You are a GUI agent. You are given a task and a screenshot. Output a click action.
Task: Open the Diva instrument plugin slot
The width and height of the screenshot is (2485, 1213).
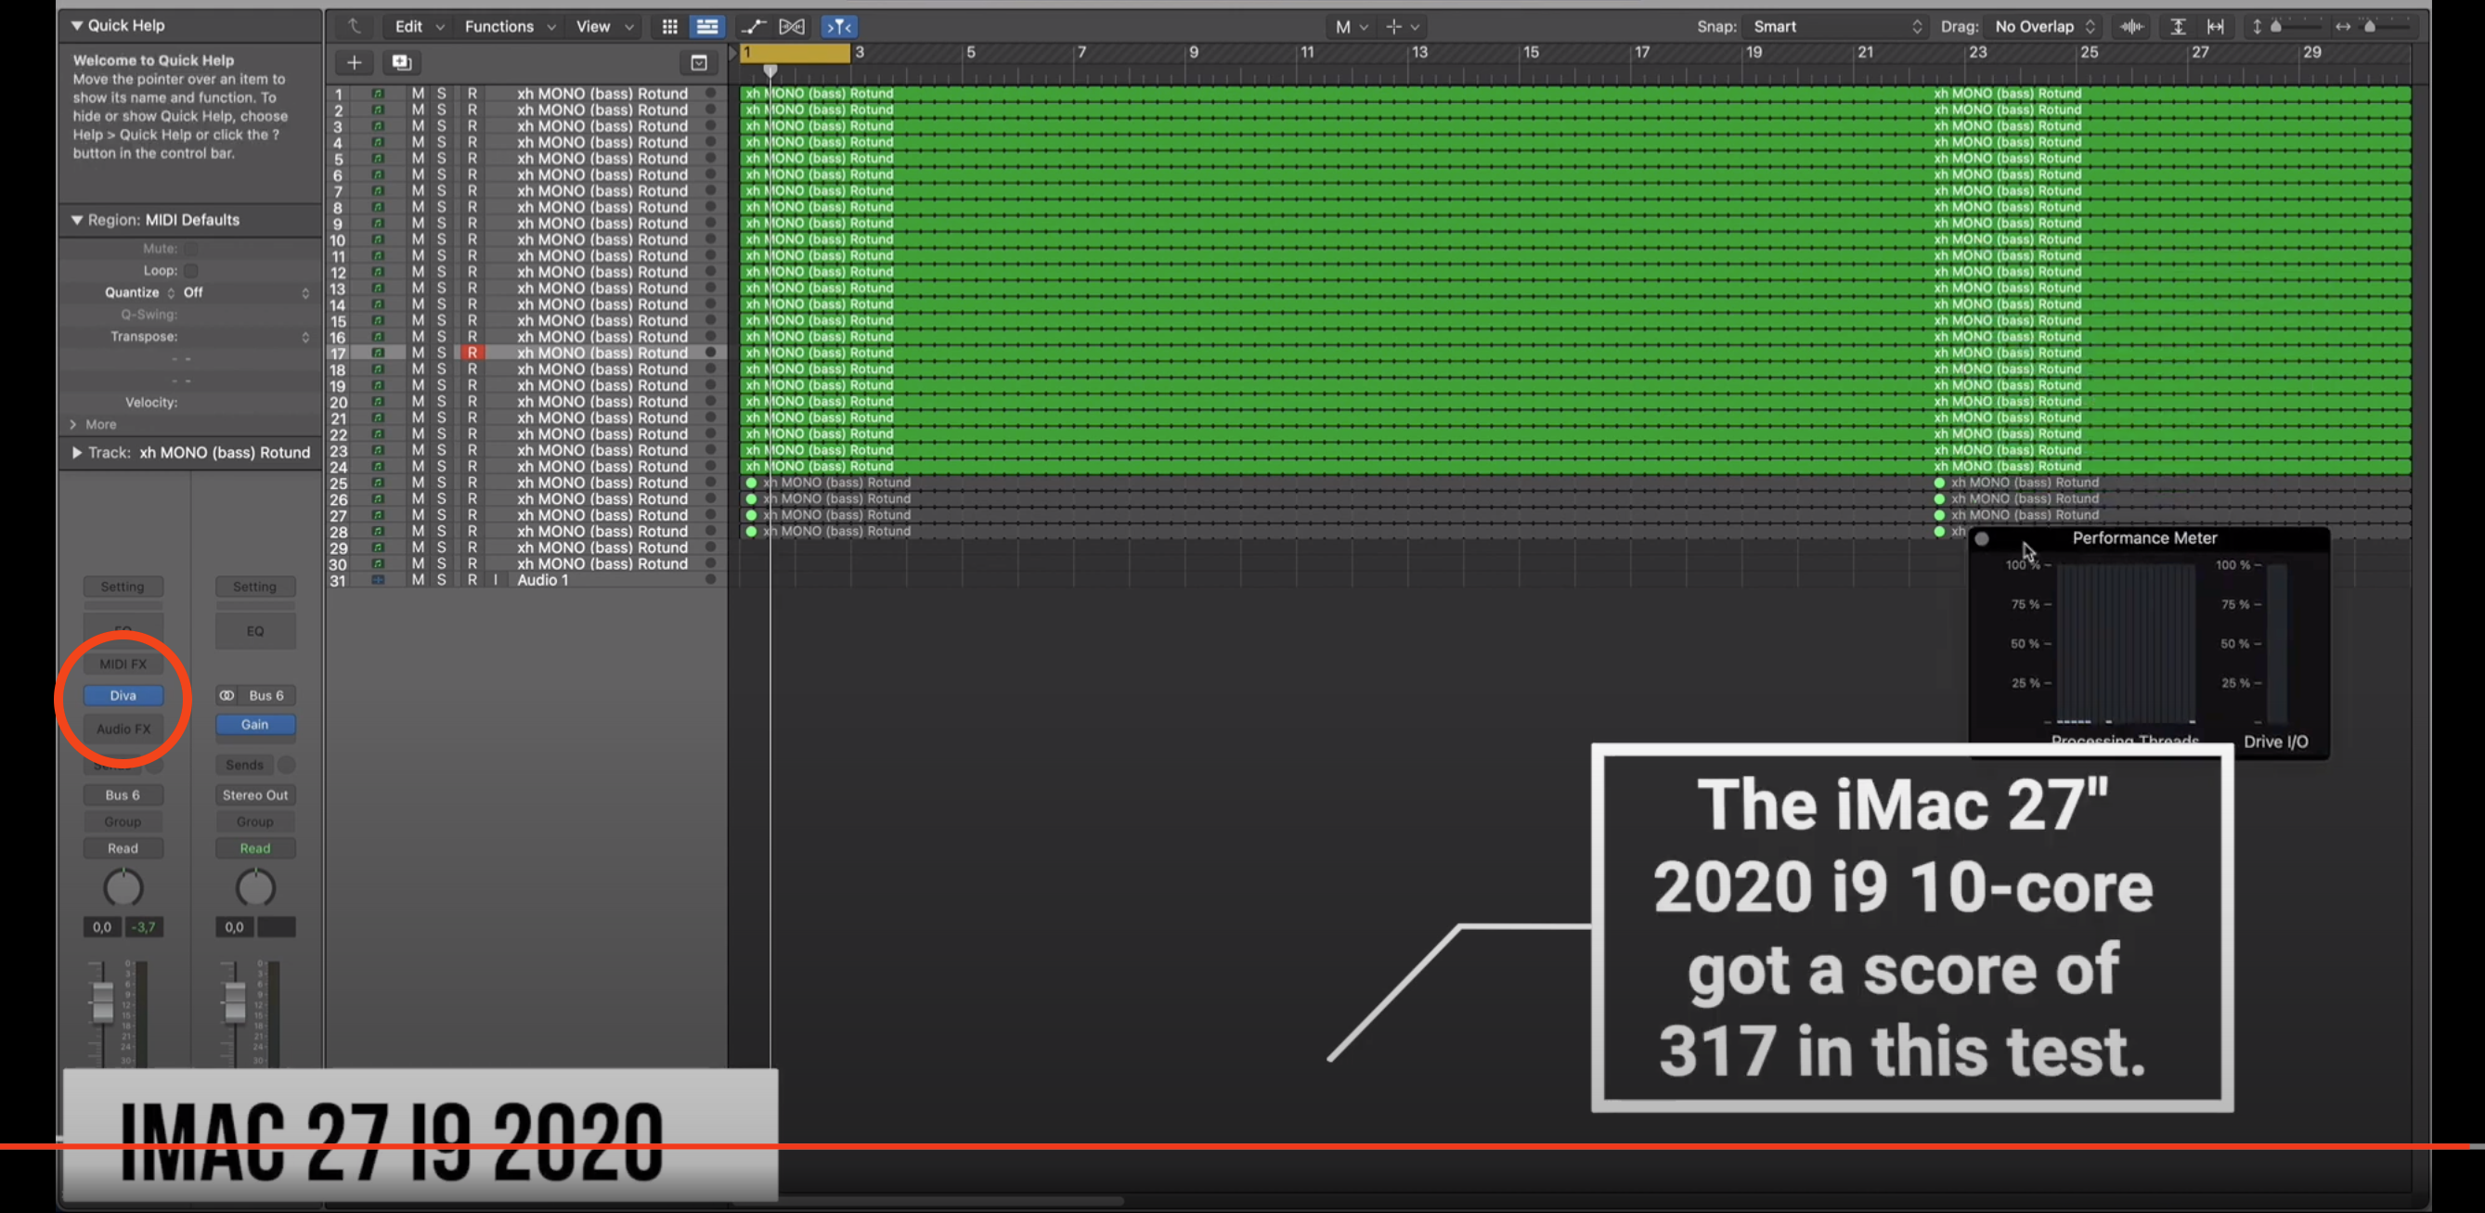[123, 695]
